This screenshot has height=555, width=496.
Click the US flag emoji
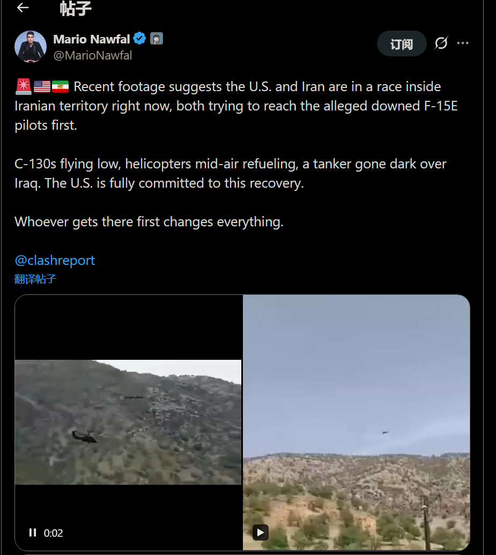(x=41, y=86)
